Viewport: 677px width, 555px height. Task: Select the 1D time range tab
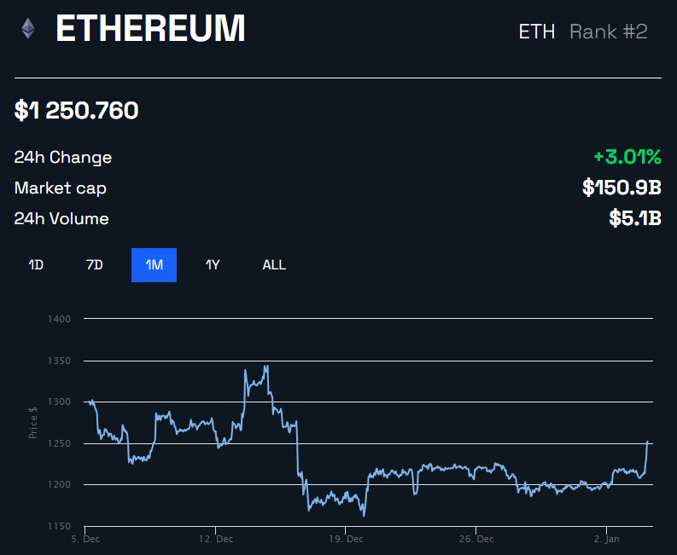coord(36,265)
